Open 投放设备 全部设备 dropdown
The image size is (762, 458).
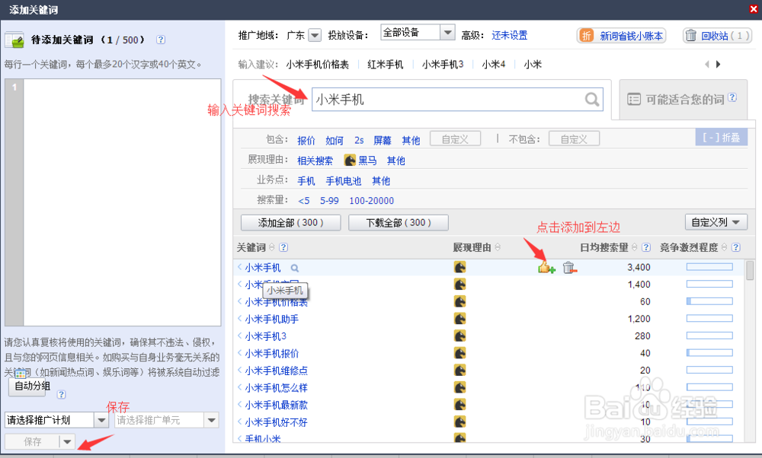[447, 33]
